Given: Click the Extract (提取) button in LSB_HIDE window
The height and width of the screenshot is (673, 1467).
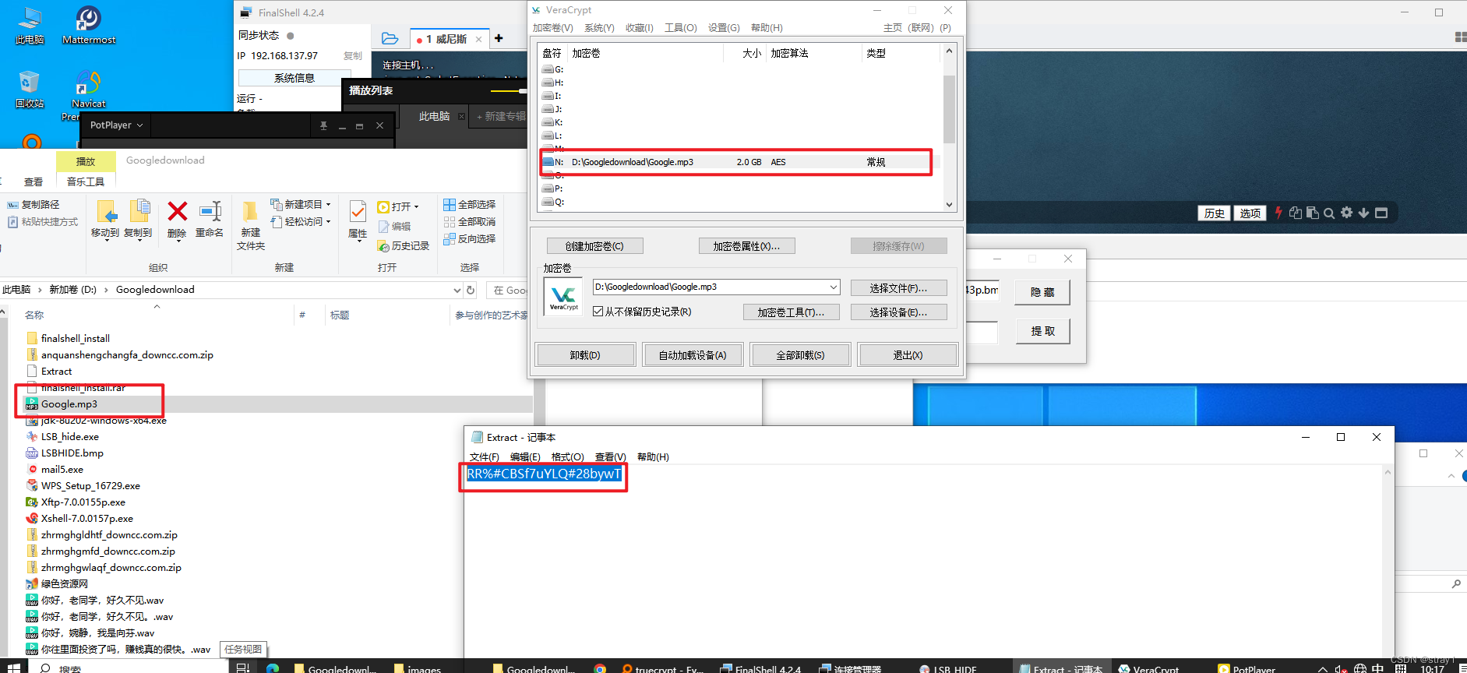Looking at the screenshot, I should click(1042, 331).
